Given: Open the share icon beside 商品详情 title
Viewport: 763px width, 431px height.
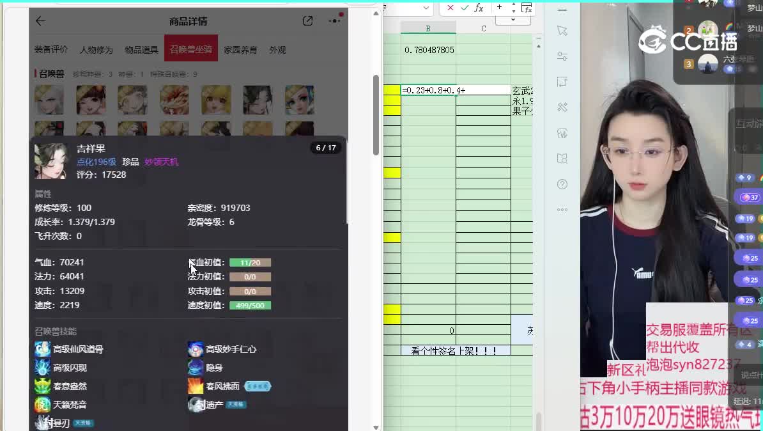Looking at the screenshot, I should (x=307, y=21).
